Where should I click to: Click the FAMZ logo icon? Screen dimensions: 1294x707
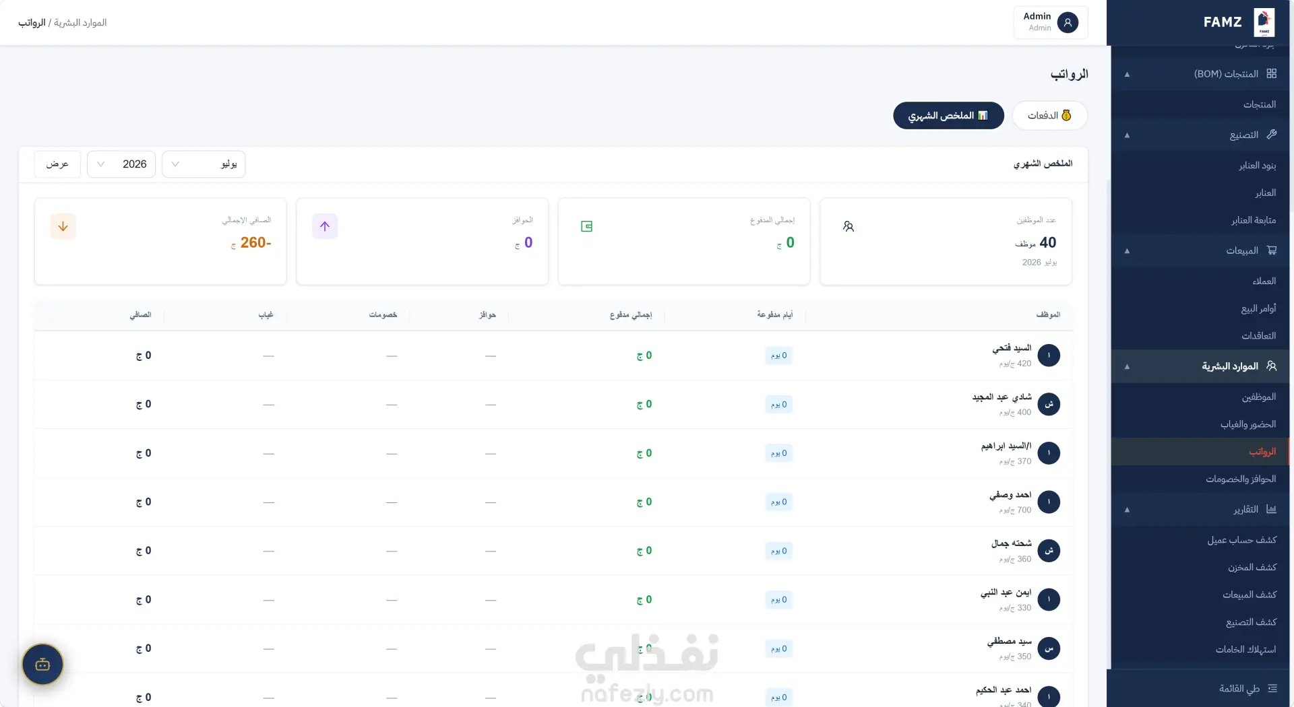pyautogui.click(x=1264, y=22)
